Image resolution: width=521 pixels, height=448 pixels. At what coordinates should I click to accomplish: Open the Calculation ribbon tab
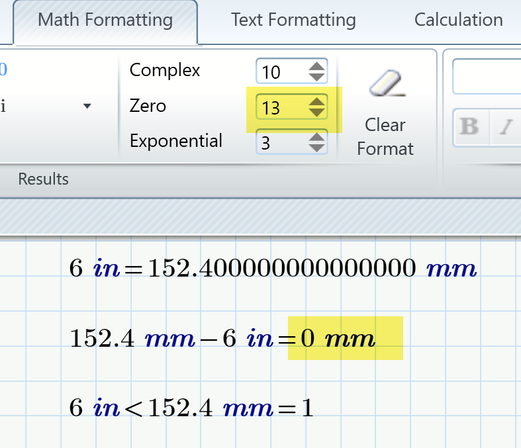click(x=458, y=20)
